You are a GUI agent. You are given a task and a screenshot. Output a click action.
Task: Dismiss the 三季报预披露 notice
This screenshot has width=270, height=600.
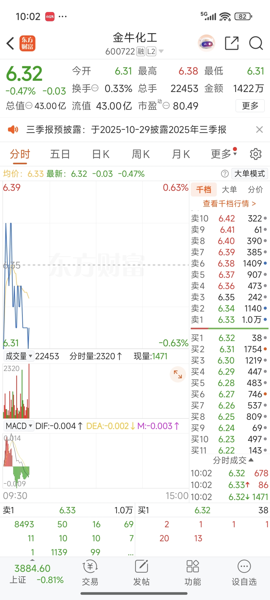click(259, 129)
